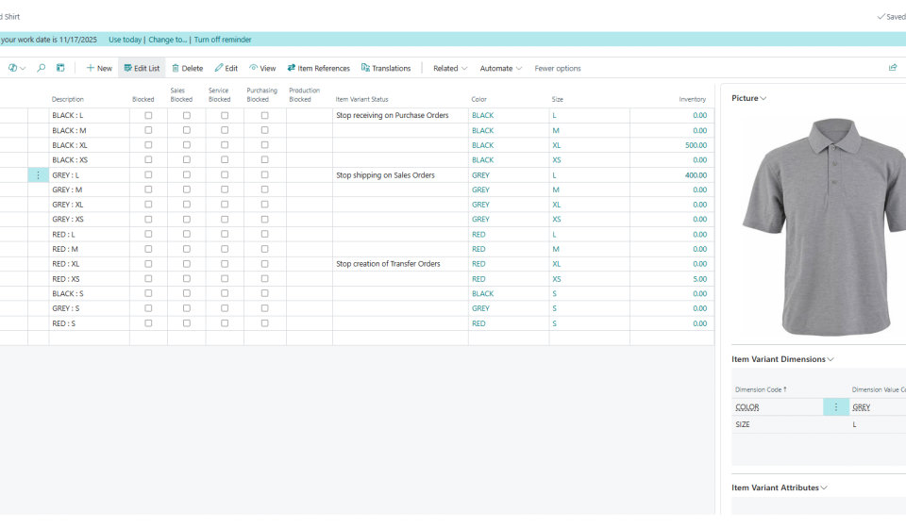906x528 pixels.
Task: Open Translations for the variant
Action: 386,68
